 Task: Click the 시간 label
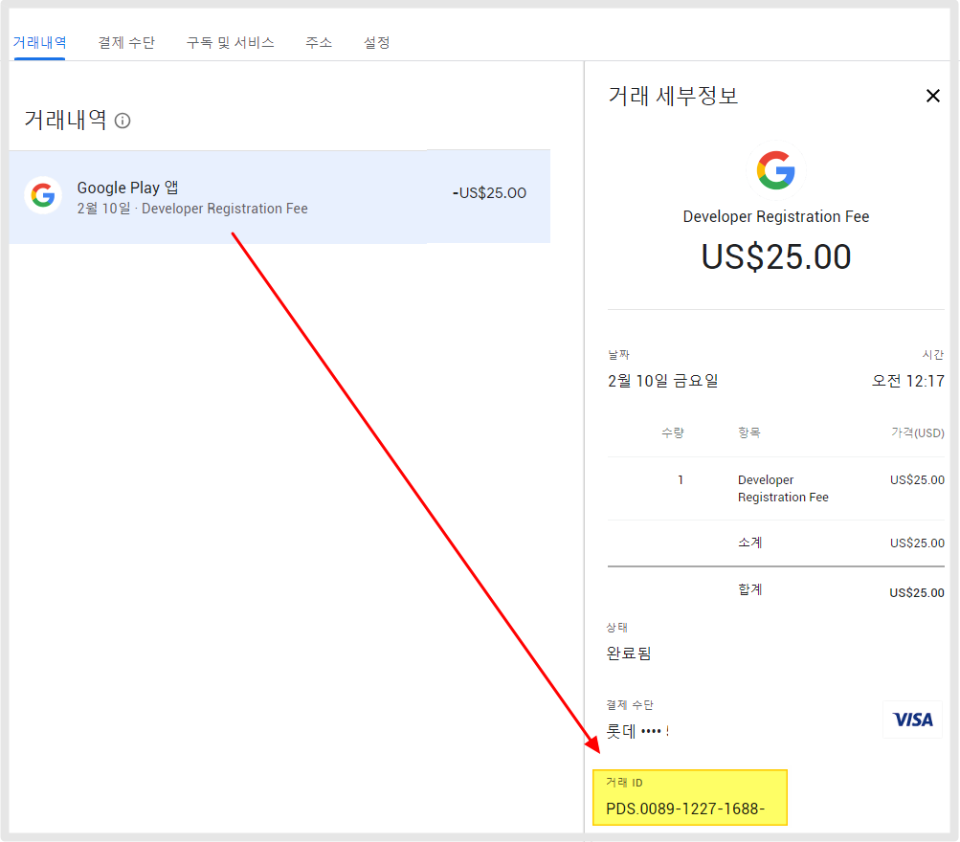click(x=933, y=354)
